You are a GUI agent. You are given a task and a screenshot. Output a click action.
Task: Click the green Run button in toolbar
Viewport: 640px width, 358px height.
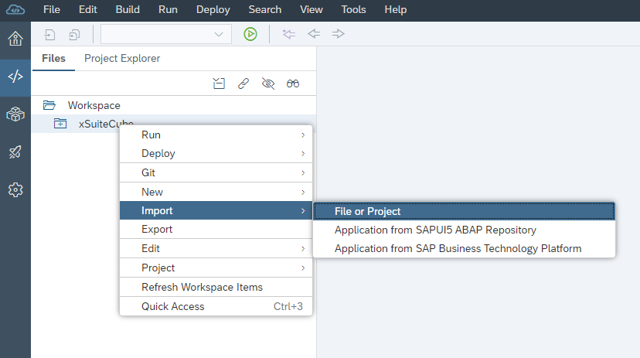coord(250,34)
